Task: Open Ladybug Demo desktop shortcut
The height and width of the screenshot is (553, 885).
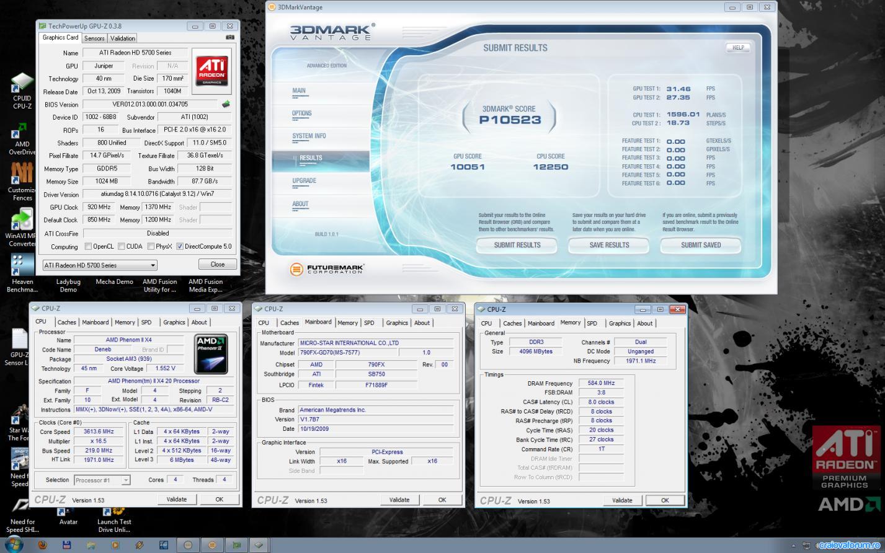Action: 68,285
